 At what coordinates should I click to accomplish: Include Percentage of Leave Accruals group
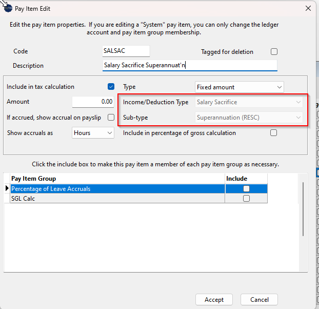click(x=246, y=189)
